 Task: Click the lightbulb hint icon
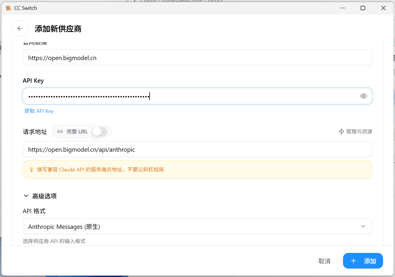tap(32, 169)
